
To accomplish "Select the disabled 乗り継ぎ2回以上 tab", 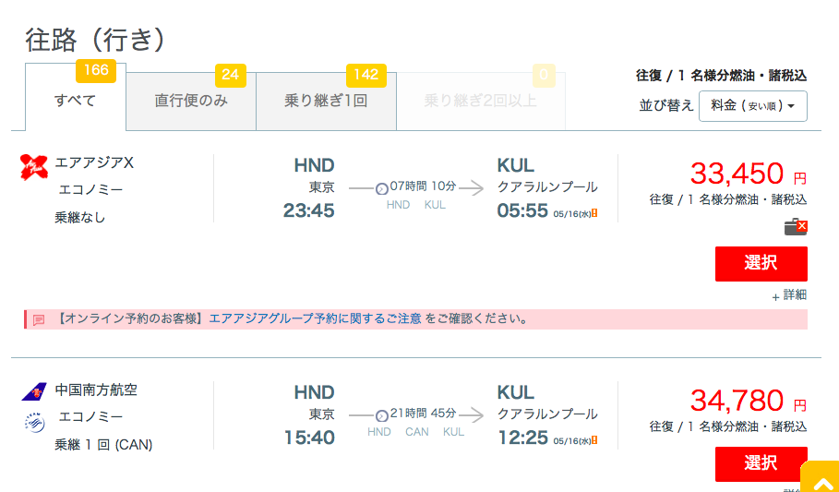I will (481, 102).
